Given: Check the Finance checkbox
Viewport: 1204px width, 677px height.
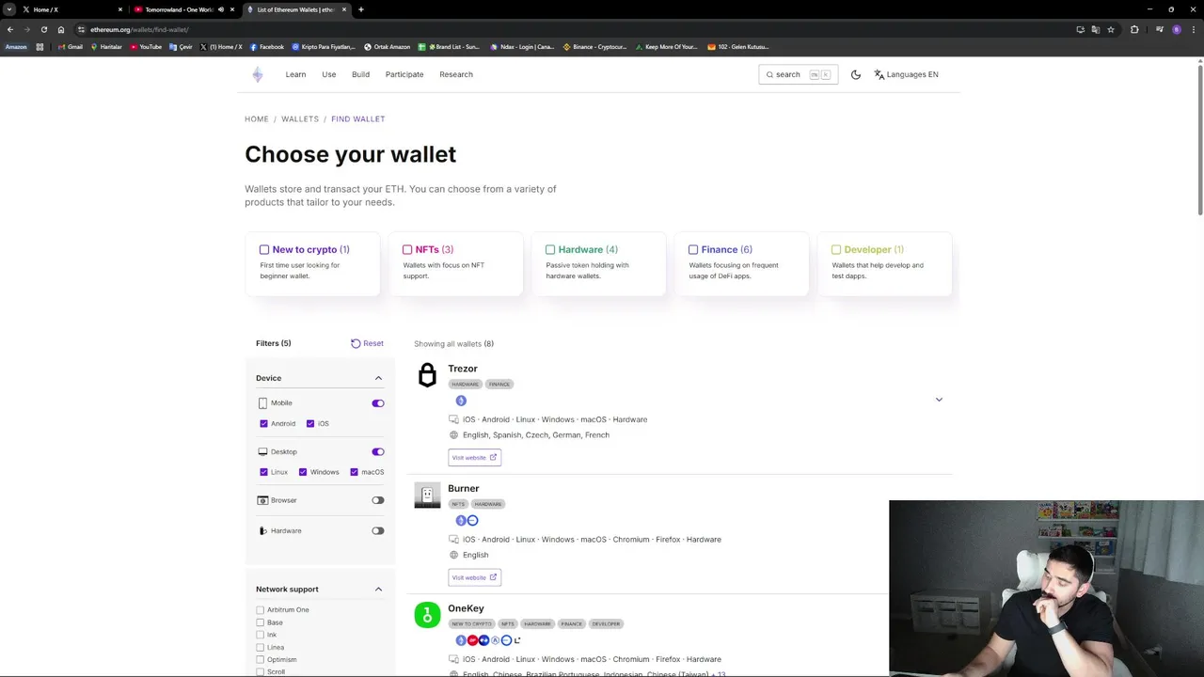Looking at the screenshot, I should click(693, 249).
